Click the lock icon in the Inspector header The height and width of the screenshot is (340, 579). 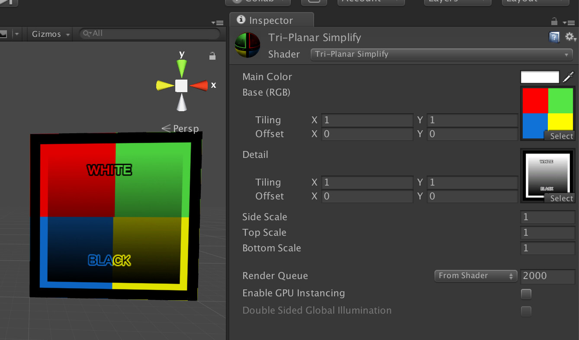[x=553, y=21]
